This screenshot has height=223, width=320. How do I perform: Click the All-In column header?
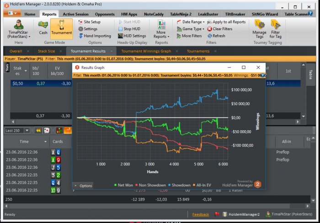tap(286, 142)
